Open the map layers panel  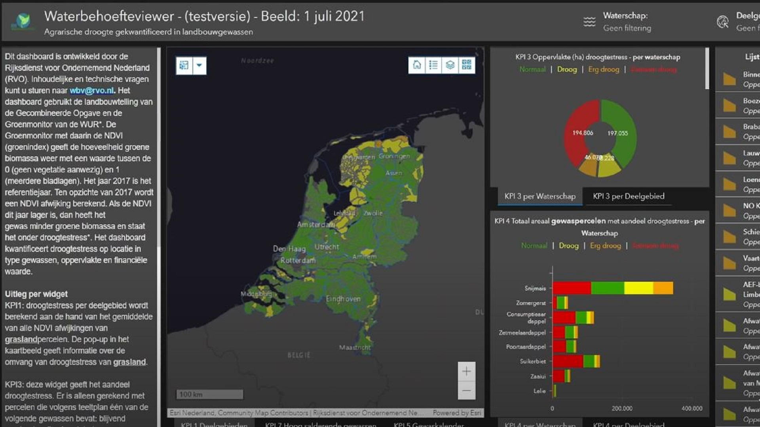pos(450,65)
